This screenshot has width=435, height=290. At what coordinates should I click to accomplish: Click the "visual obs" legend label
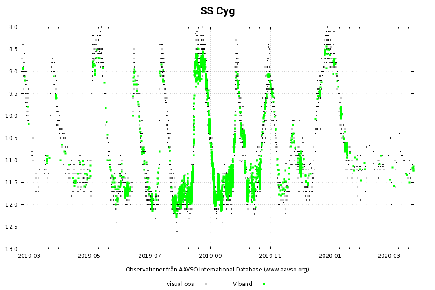click(x=180, y=284)
